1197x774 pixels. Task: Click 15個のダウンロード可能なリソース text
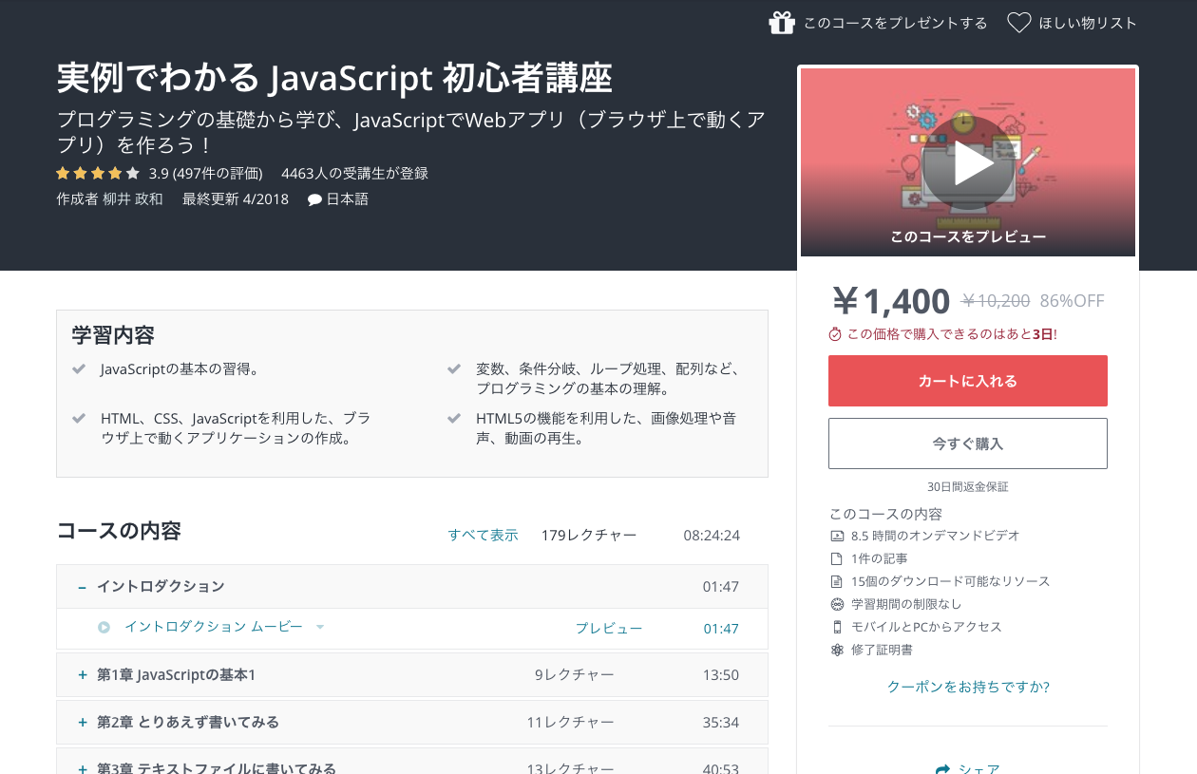(x=950, y=581)
